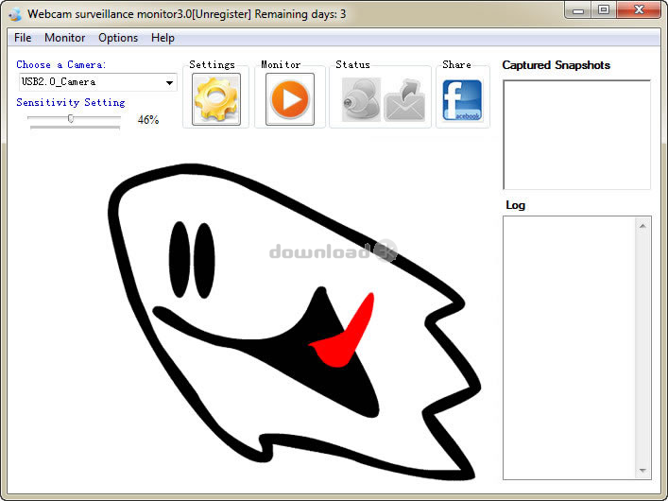Click the Log scrollbar up arrow
668x501 pixels.
tap(643, 225)
